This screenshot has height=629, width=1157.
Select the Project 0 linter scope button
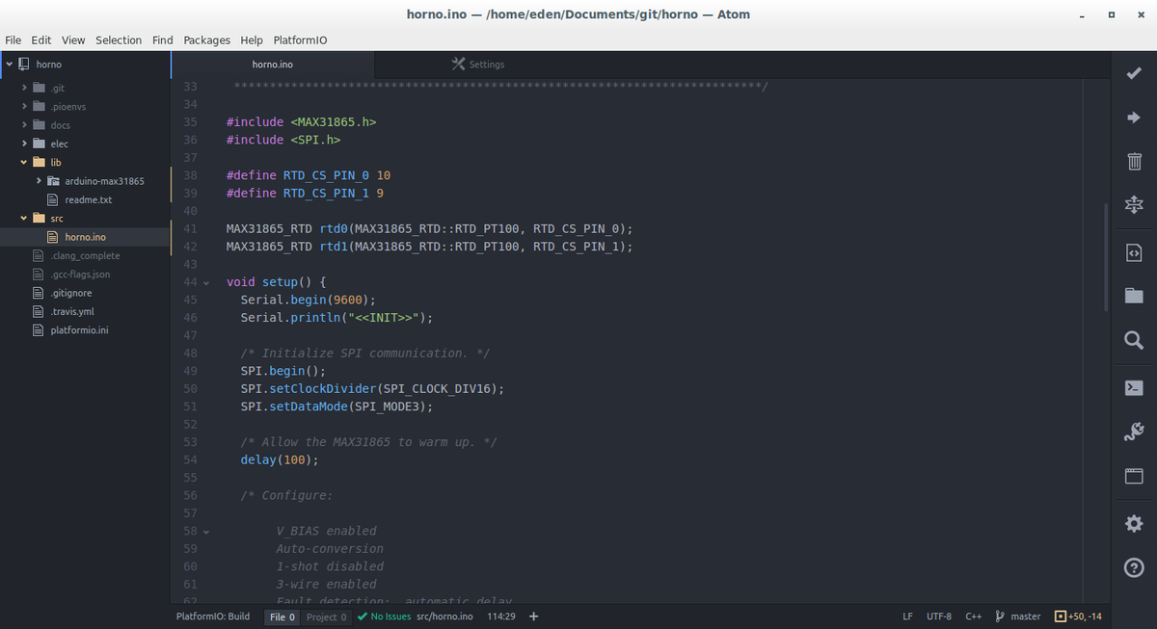point(326,616)
